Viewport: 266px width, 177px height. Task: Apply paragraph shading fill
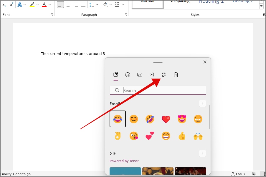[105, 5]
